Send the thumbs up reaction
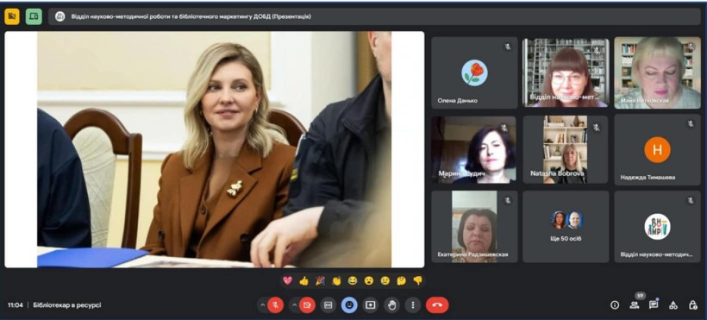The height and width of the screenshot is (320, 707). [x=303, y=280]
